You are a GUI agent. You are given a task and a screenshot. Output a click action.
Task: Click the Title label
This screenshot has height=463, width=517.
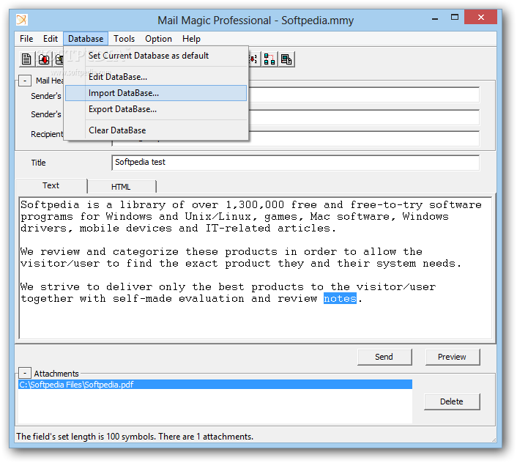[x=39, y=163]
